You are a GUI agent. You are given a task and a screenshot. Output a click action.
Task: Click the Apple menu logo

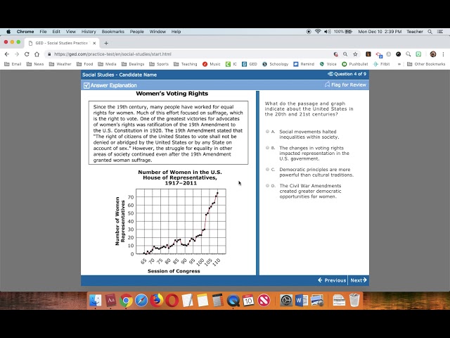tap(8, 32)
